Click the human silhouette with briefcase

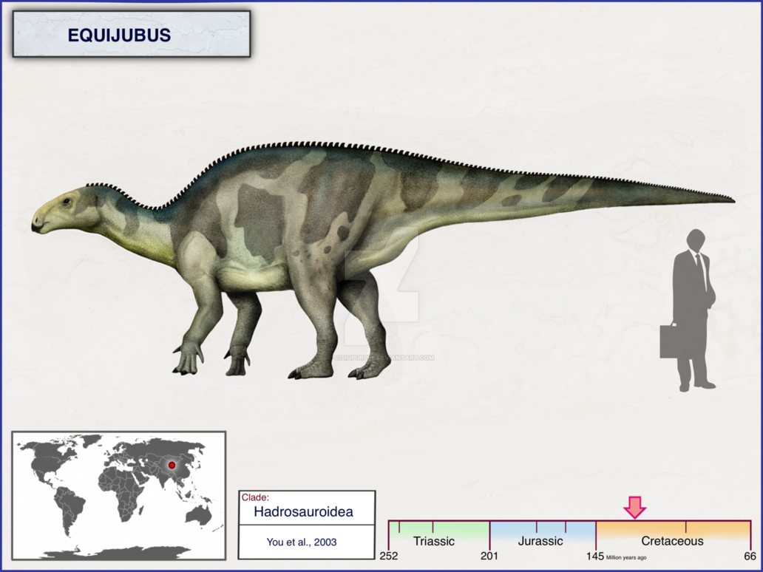688,310
